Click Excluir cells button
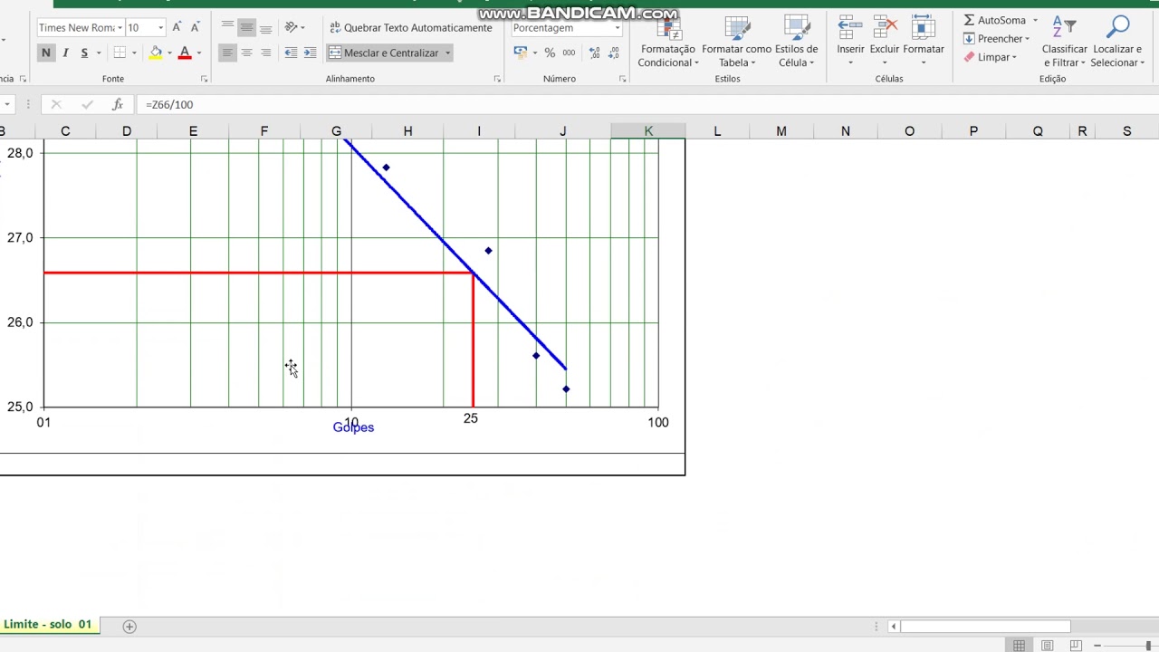Screen dimensions: 1159x652 coord(885,43)
